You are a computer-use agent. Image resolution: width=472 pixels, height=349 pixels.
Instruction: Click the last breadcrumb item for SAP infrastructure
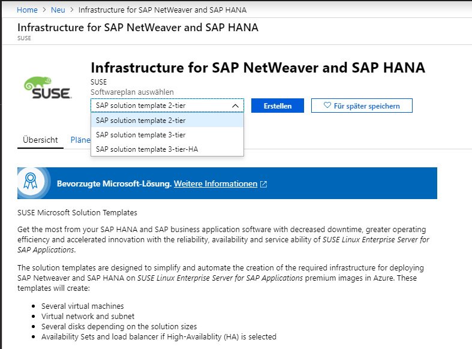pos(163,10)
